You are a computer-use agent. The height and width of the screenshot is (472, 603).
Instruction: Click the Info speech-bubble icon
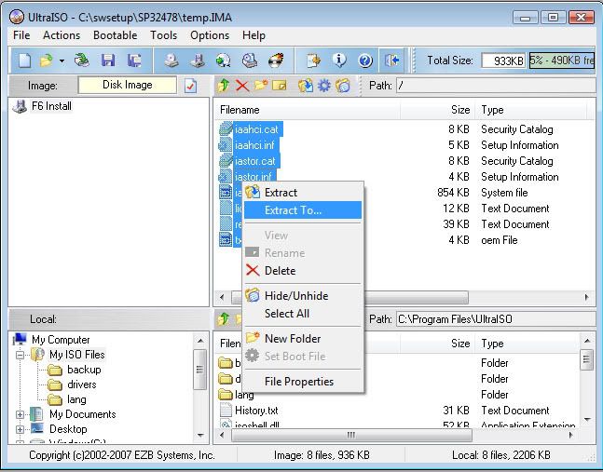339,61
